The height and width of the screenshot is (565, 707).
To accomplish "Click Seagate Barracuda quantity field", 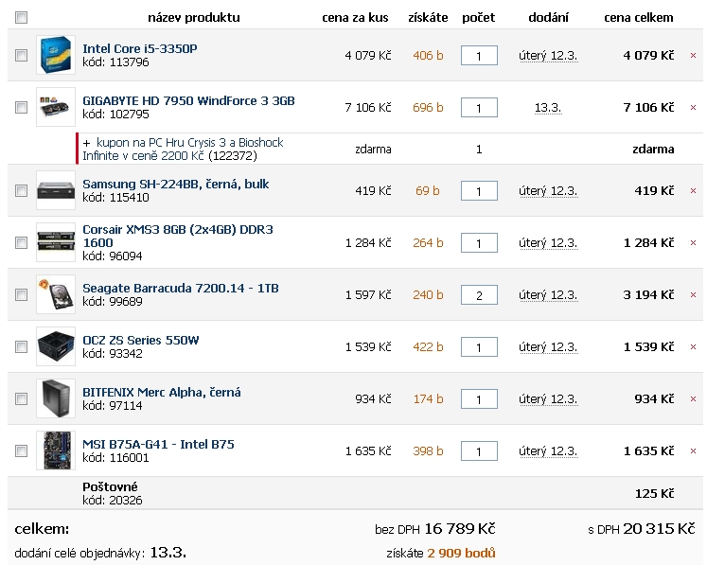I will click(x=479, y=295).
